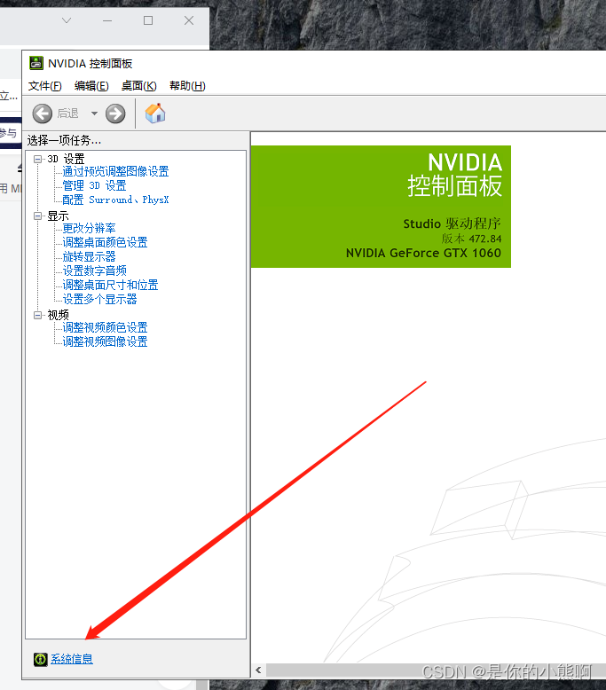Collapse the 3D 设置 tree node
Screen dimensions: 606x690
38,159
